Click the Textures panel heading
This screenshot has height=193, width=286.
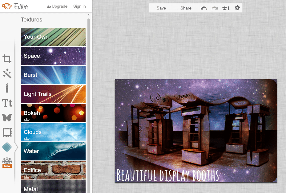(31, 20)
